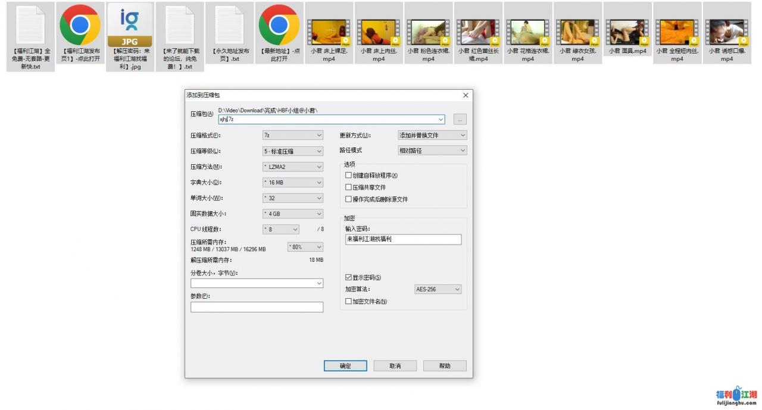Select the 永久地址发布页 text file icon
This screenshot has height=410, width=762.
coord(229,25)
